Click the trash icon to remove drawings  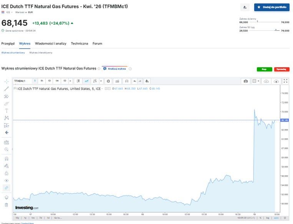click(7, 205)
